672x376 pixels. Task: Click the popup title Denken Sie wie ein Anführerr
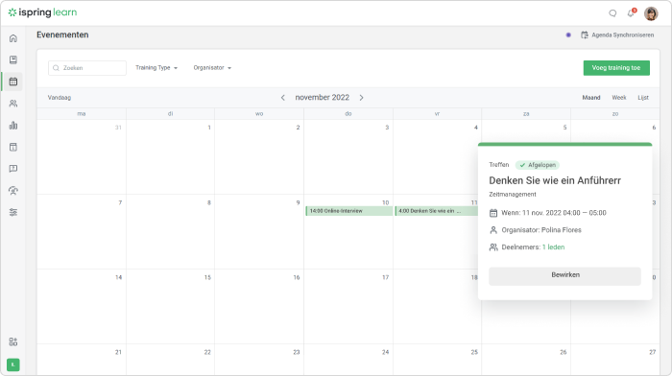555,180
